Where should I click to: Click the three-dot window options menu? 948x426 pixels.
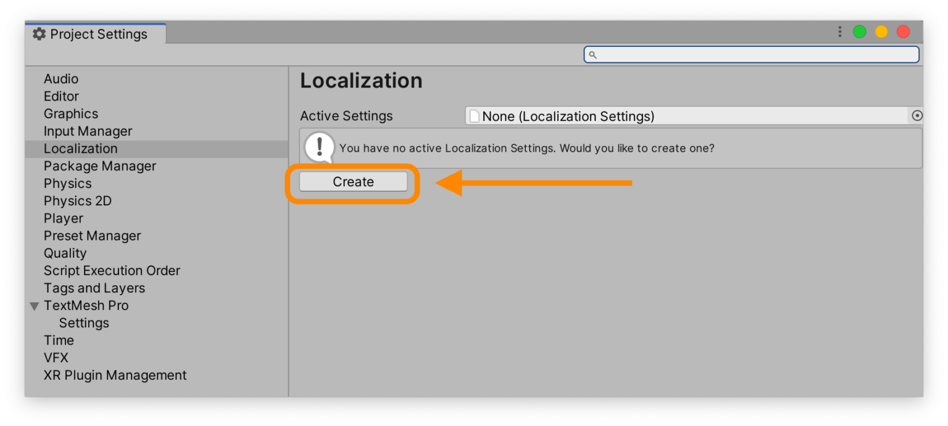[x=839, y=32]
